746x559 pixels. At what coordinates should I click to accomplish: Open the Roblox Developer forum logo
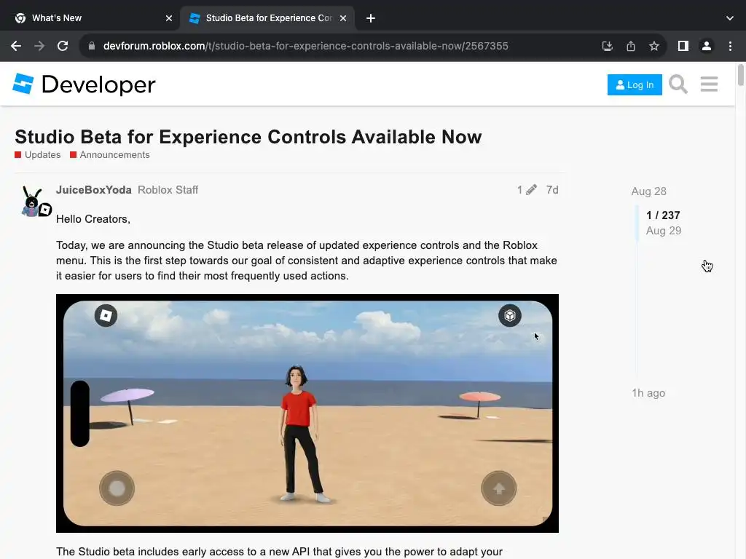tap(23, 84)
